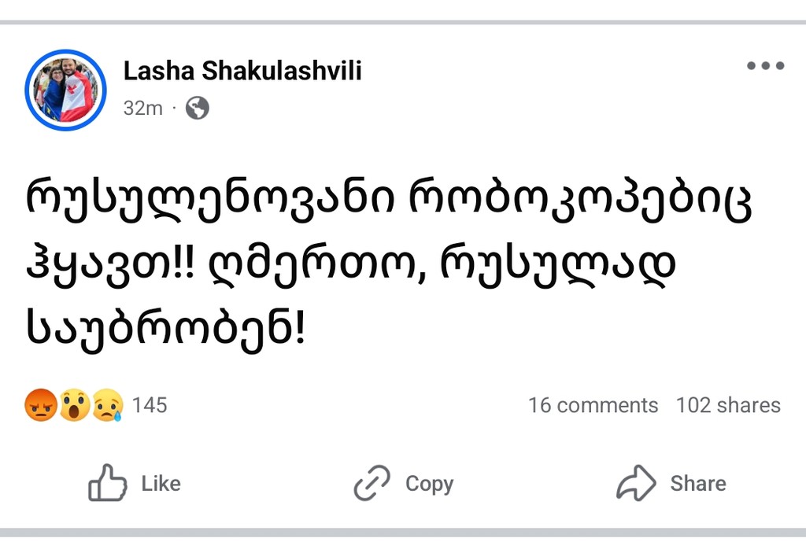This screenshot has width=806, height=553.
Task: Click the Lasha Shakulashvili name link
Action: (242, 70)
